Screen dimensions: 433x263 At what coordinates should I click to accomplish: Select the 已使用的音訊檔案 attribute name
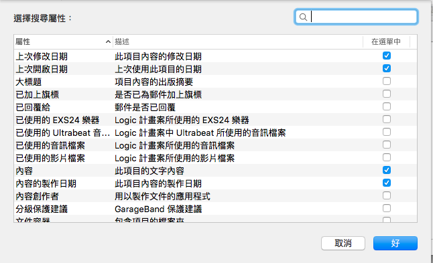pos(50,146)
